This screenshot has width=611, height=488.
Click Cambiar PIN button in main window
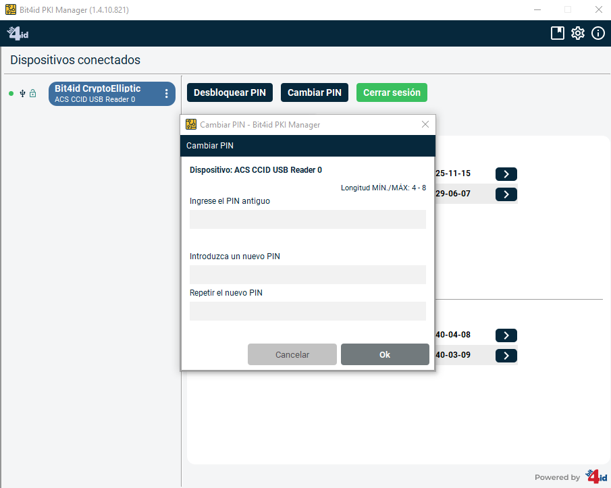[315, 92]
